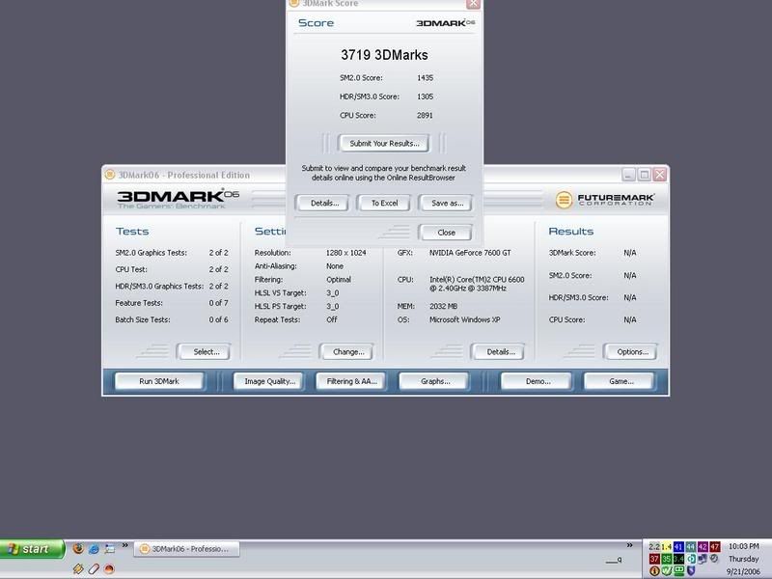
Task: Click Submit Your Results button
Action: pyautogui.click(x=384, y=143)
